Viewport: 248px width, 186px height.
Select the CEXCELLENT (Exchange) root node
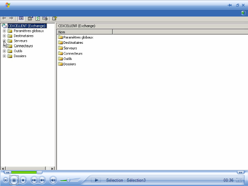tap(27, 26)
